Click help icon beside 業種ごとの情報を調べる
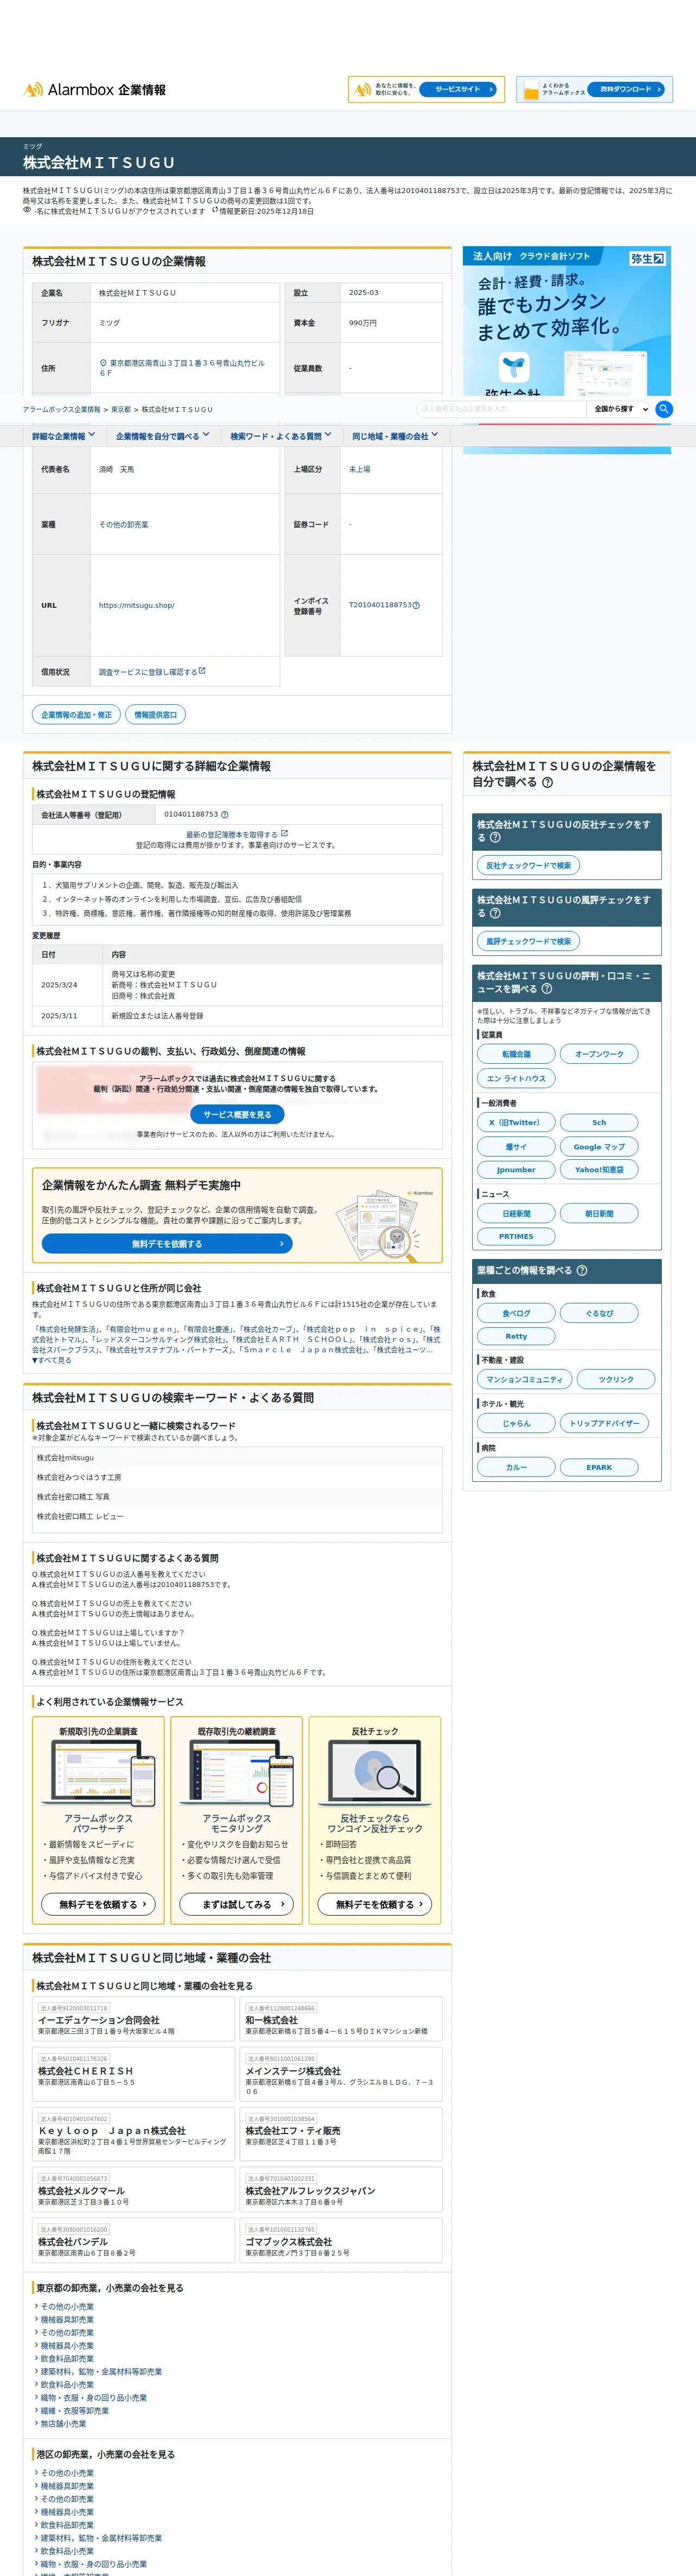Image resolution: width=696 pixels, height=2576 pixels. tap(582, 1271)
